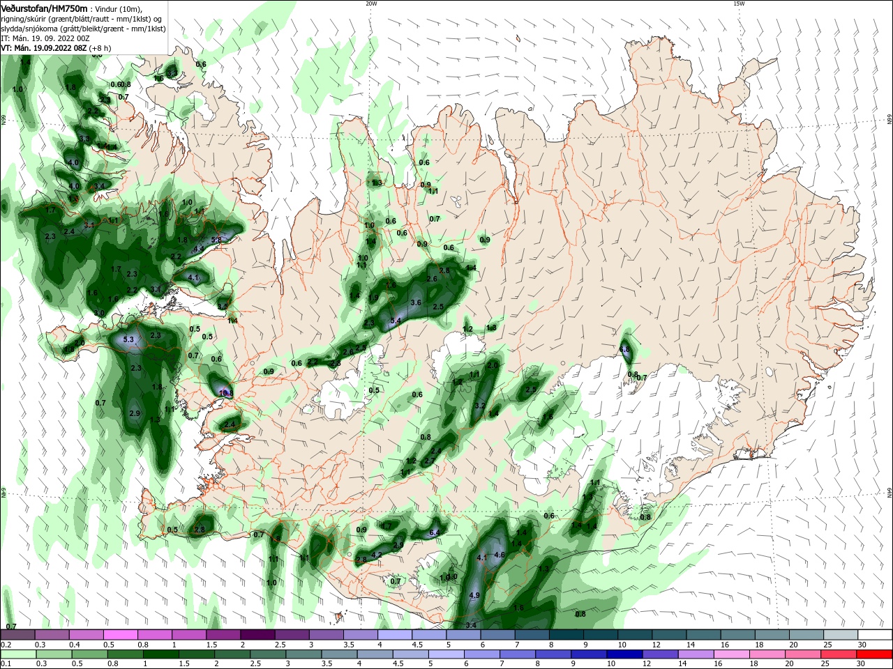This screenshot has height=669, width=893.
Task: Click the 10.5 precipitation value on the map
Action: 225,393
